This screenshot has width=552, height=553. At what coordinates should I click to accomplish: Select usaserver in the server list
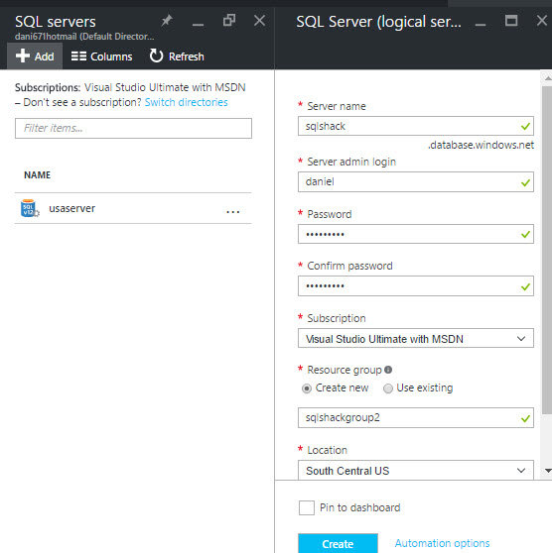(x=133, y=208)
